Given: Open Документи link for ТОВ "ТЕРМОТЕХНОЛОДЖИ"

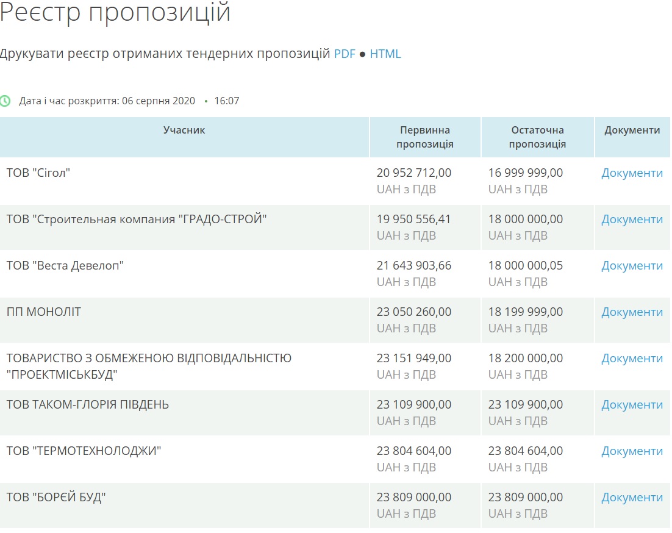Looking at the screenshot, I should (632, 451).
